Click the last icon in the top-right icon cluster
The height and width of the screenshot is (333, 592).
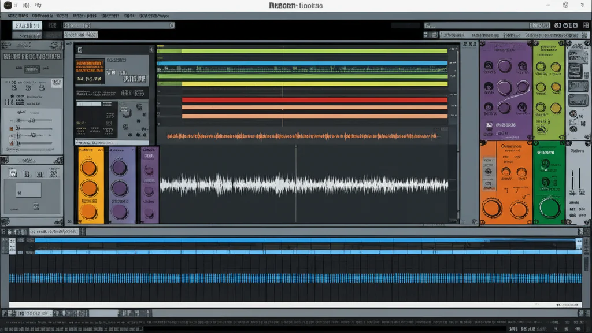[586, 25]
